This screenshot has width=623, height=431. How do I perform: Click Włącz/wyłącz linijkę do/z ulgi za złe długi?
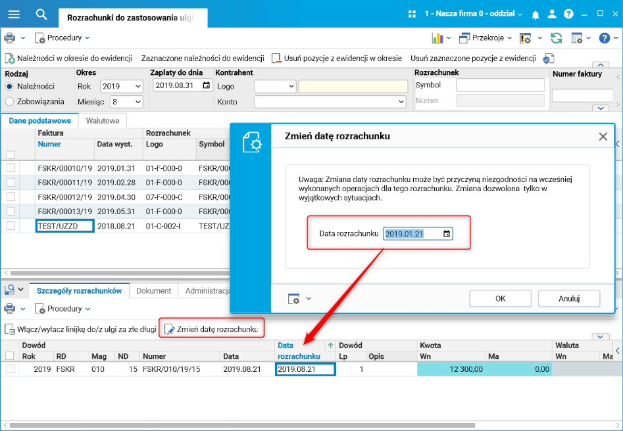click(x=81, y=329)
